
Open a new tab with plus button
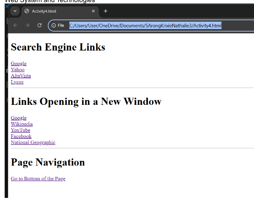[106, 11]
